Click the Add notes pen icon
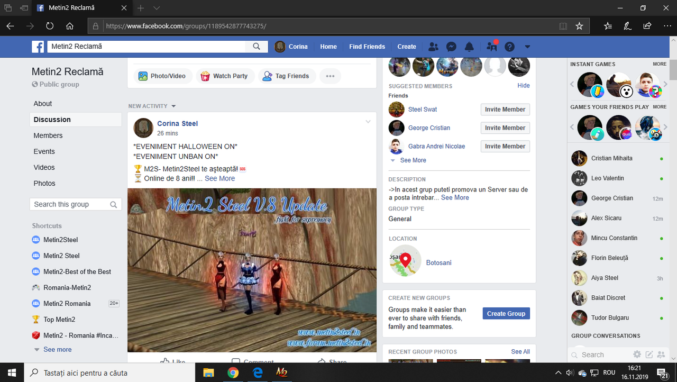 click(x=627, y=26)
